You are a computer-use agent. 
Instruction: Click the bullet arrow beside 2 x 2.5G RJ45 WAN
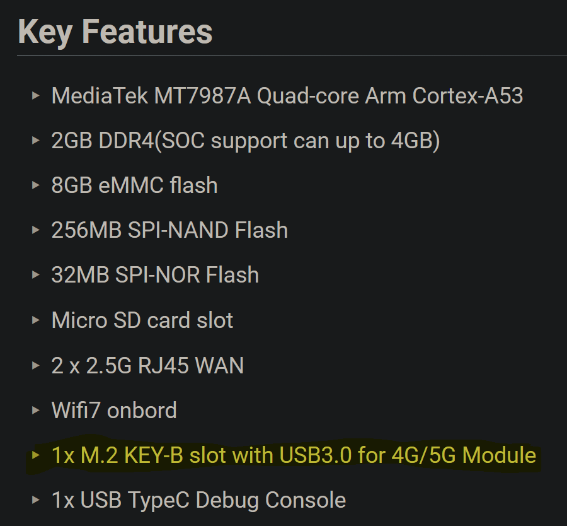(36, 366)
